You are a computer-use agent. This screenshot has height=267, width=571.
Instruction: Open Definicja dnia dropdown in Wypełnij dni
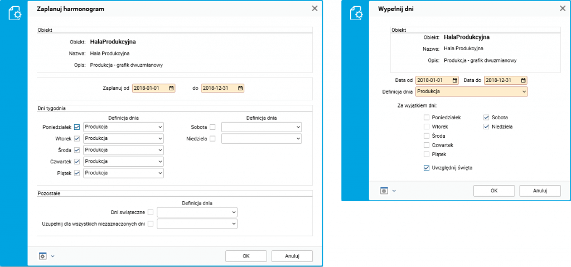pos(472,91)
